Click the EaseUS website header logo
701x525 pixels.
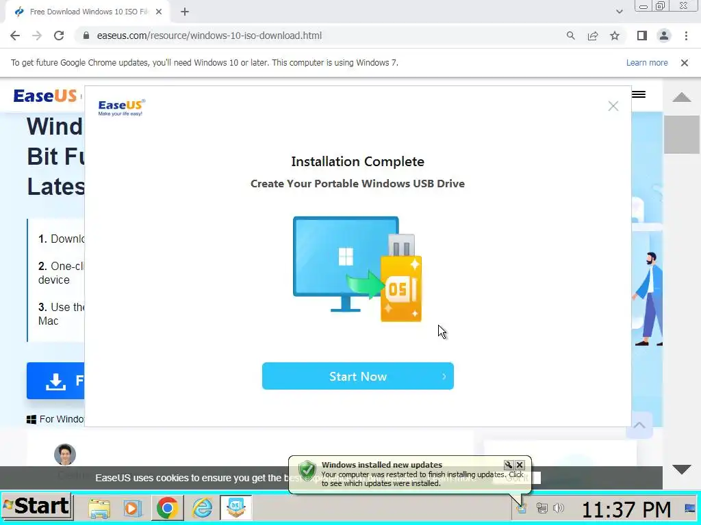44,96
